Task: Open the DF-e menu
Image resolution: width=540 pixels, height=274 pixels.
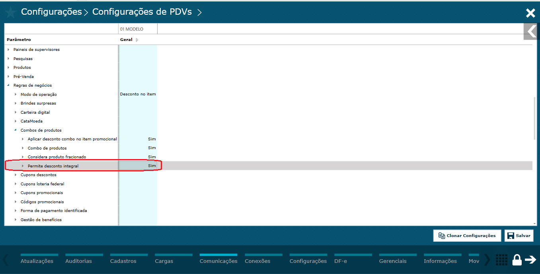Action: 341,261
